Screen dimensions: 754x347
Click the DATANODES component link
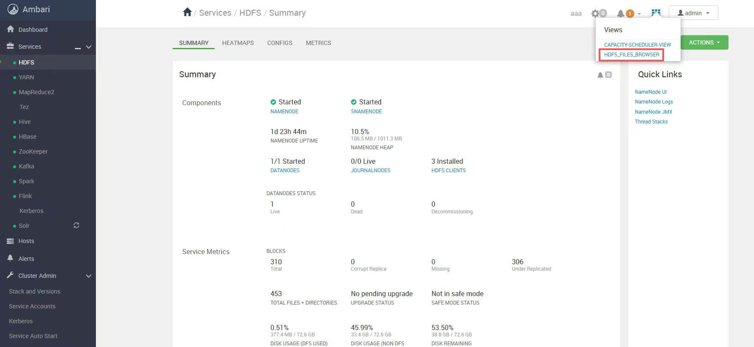[285, 171]
